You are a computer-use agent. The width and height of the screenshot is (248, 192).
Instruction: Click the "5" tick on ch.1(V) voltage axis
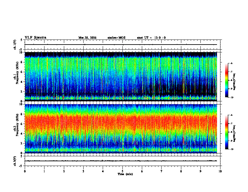tap(21, 40)
